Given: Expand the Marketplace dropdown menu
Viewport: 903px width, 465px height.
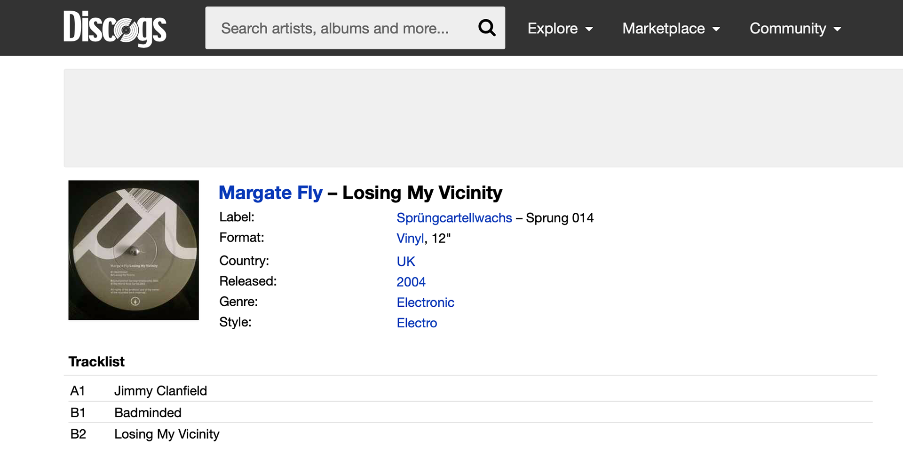Looking at the screenshot, I should pyautogui.click(x=671, y=29).
